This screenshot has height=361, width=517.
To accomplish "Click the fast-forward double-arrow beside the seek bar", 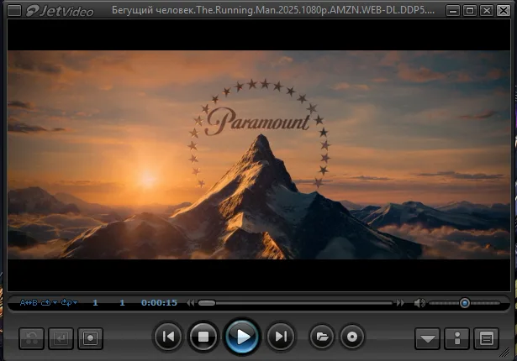I will point(400,303).
